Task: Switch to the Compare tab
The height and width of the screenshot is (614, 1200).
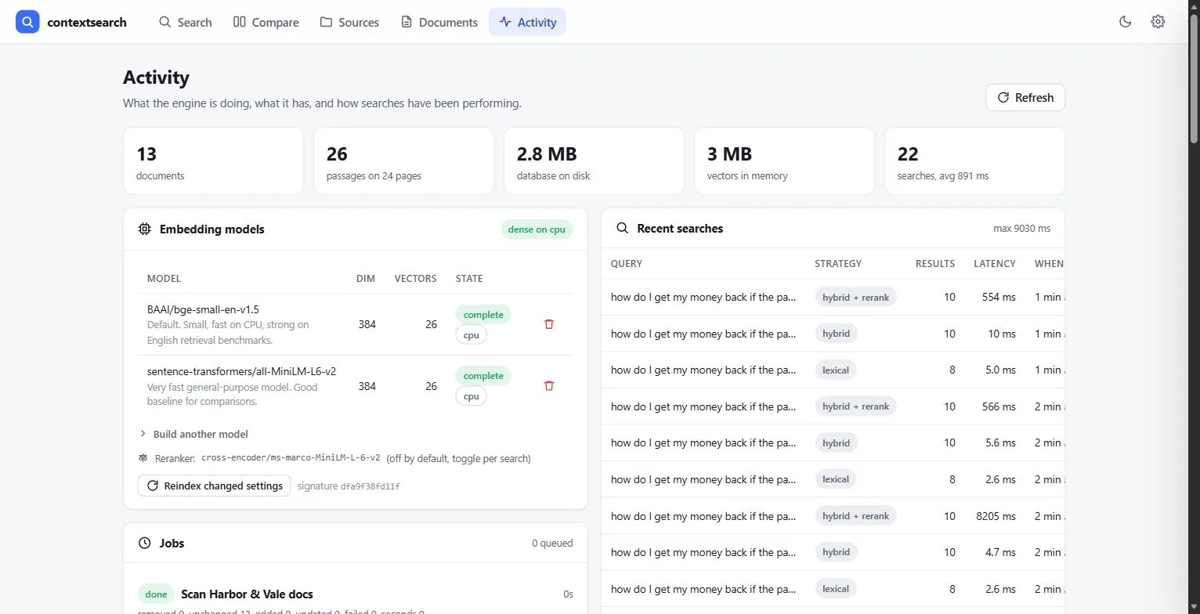Action: [x=266, y=22]
